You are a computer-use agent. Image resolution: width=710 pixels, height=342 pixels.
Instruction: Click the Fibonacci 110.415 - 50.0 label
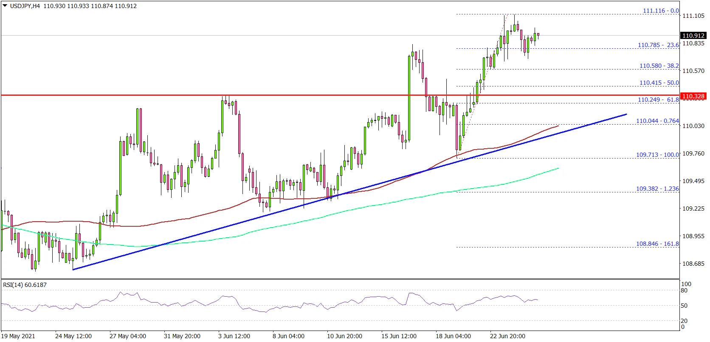tap(659, 83)
